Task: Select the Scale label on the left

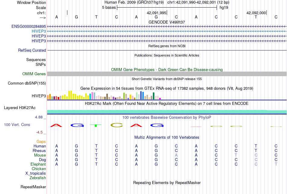Action: pos(41,8)
